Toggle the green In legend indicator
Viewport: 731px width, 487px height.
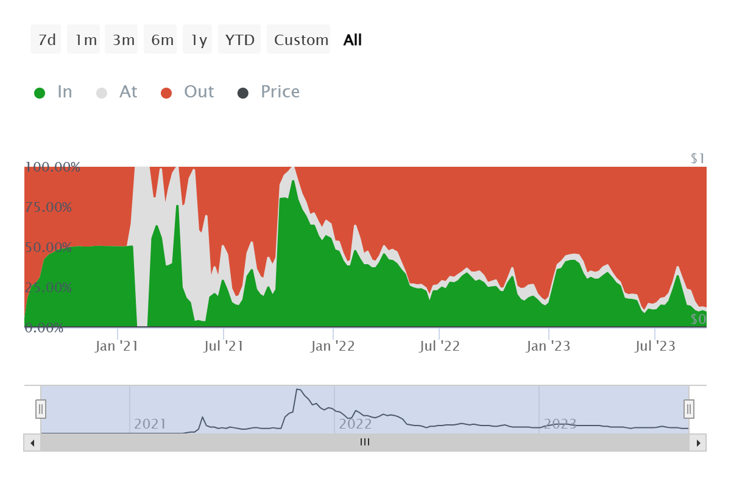pyautogui.click(x=40, y=91)
